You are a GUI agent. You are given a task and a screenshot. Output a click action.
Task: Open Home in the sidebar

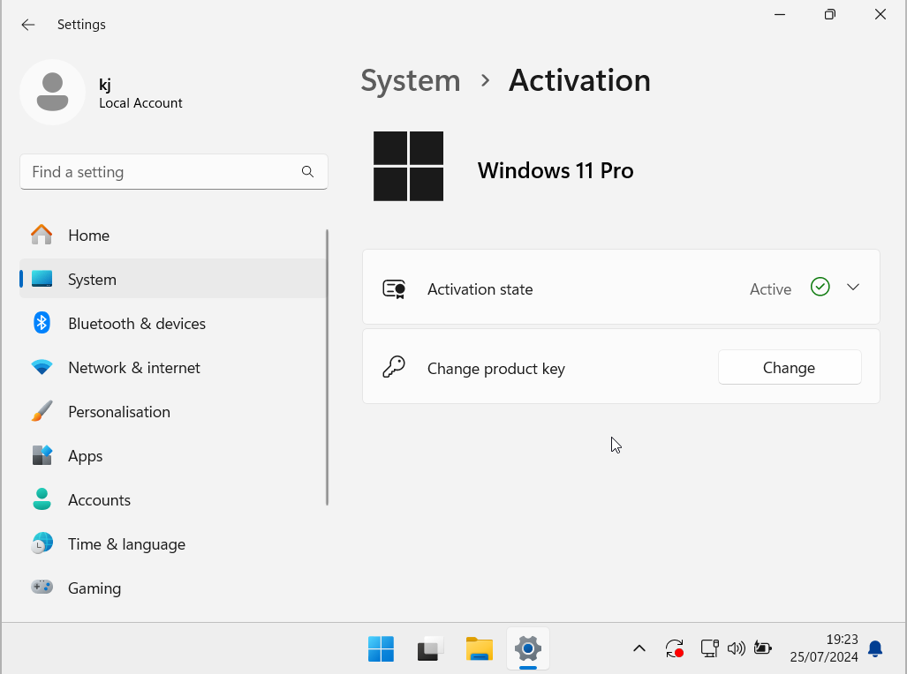(173, 236)
